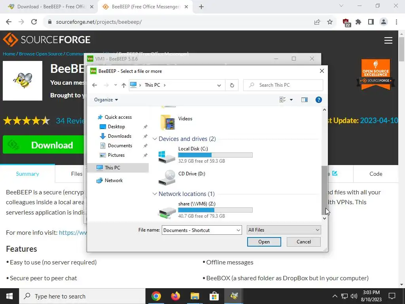The image size is (405, 304).
Task: Click the Search This PC field
Action: [x=283, y=85]
